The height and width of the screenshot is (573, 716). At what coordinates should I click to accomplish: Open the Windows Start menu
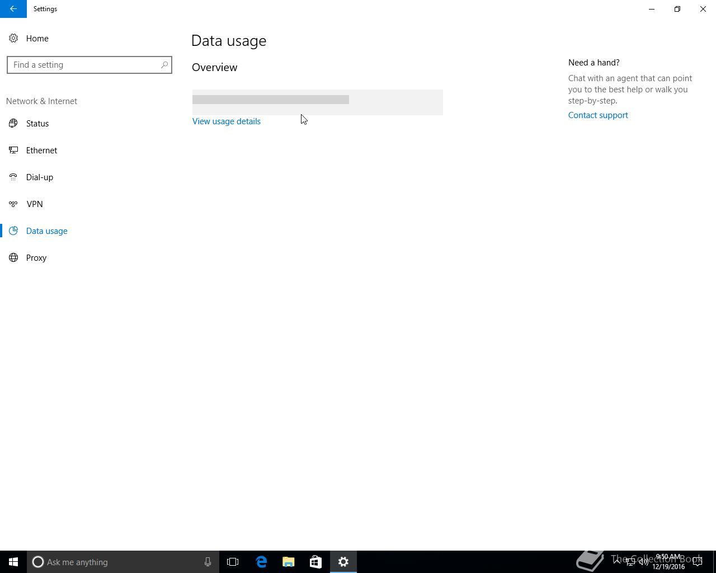tap(13, 562)
